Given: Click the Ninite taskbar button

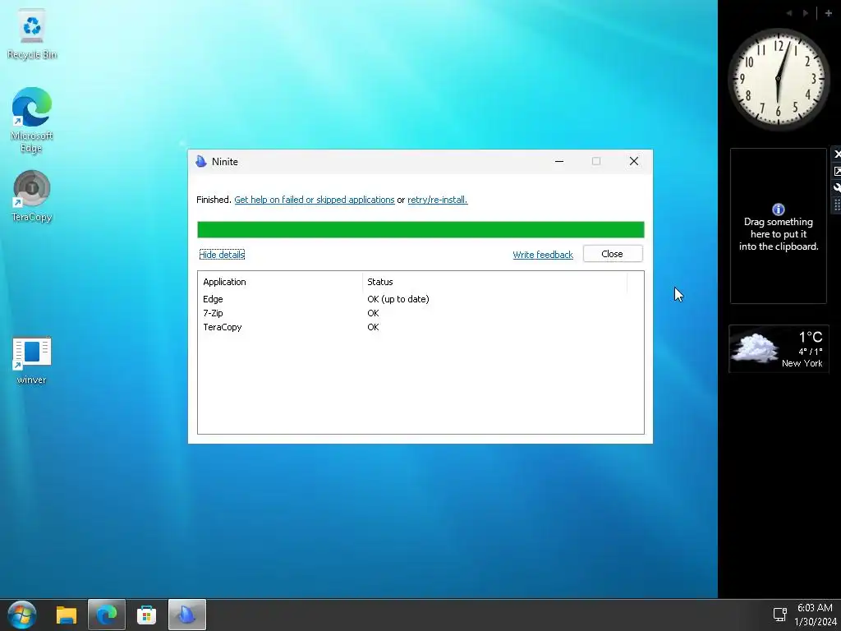Looking at the screenshot, I should (186, 615).
